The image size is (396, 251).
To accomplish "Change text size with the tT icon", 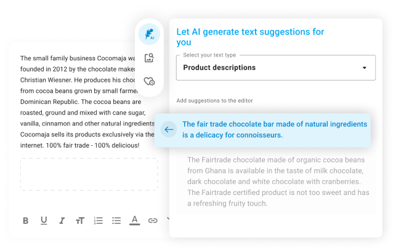I will pyautogui.click(x=80, y=221).
